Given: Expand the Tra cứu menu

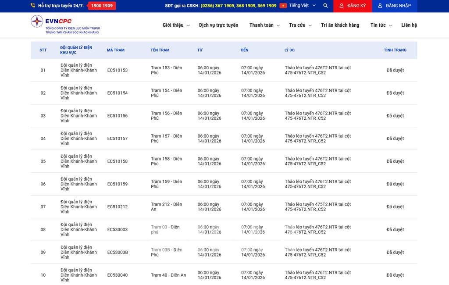Looking at the screenshot, I should [x=300, y=25].
